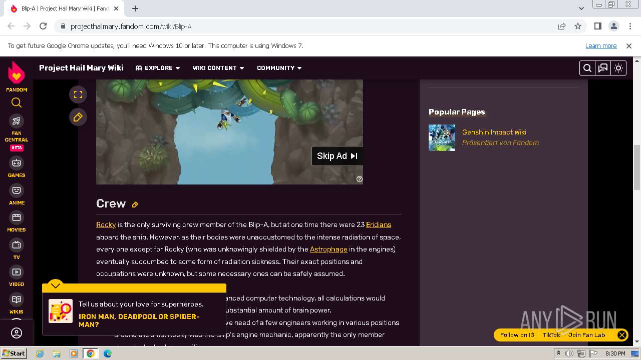Image resolution: width=641 pixels, height=360 pixels.
Task: Toggle Chrome side panel icon
Action: (597, 26)
